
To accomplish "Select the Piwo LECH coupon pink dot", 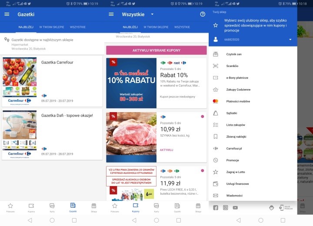I will click(202, 170).
